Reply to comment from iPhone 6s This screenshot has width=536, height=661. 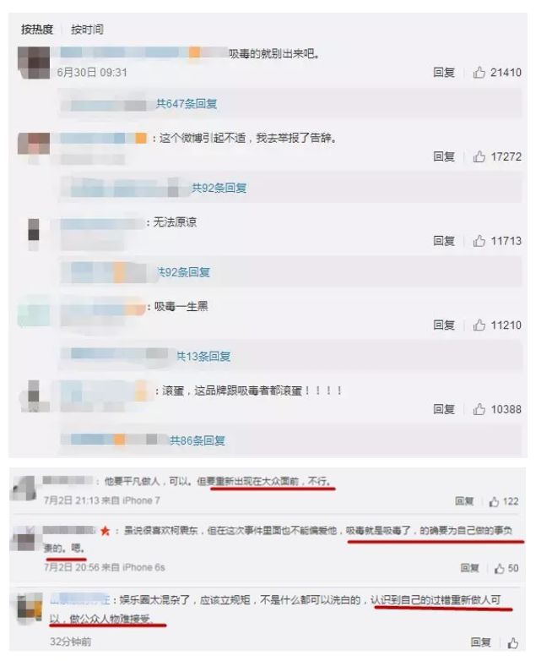point(469,568)
